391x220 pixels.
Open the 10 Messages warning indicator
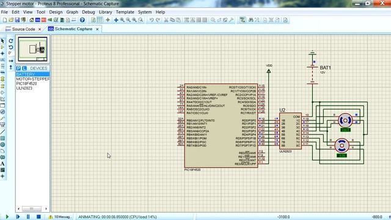pos(60,217)
